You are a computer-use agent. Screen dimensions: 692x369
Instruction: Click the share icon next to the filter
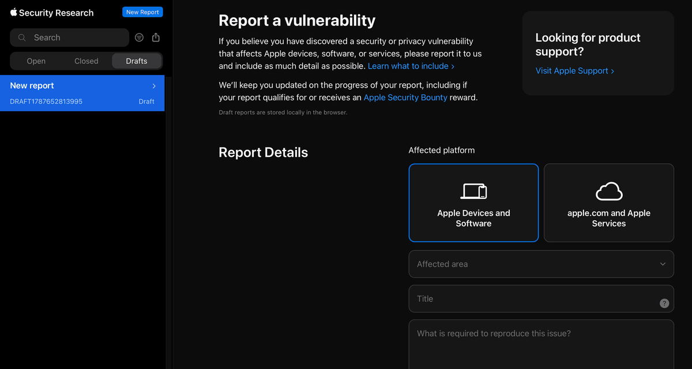[156, 37]
